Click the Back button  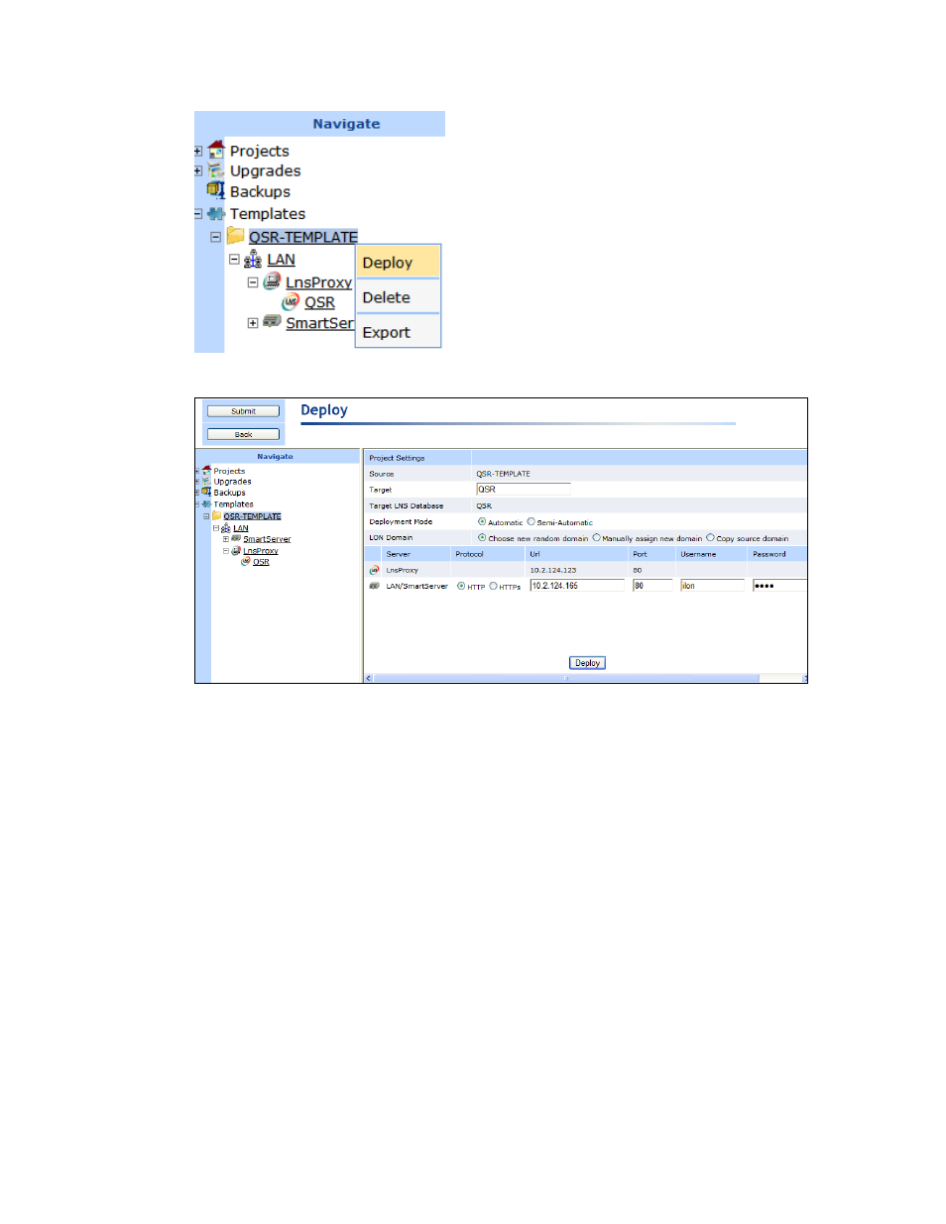point(243,434)
